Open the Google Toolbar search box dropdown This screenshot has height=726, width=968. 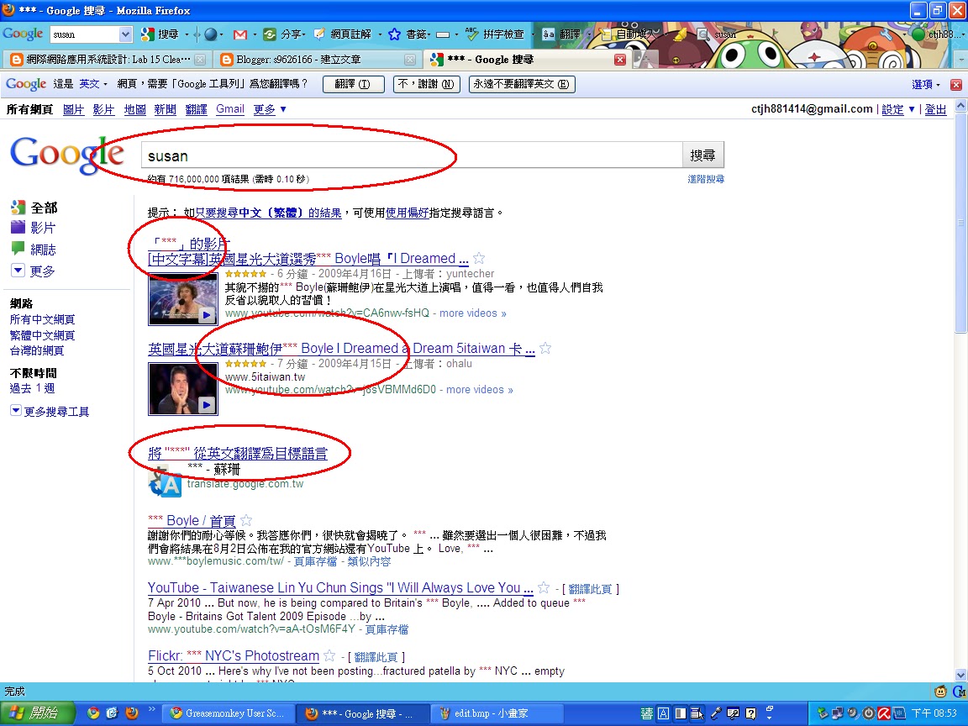click(125, 34)
